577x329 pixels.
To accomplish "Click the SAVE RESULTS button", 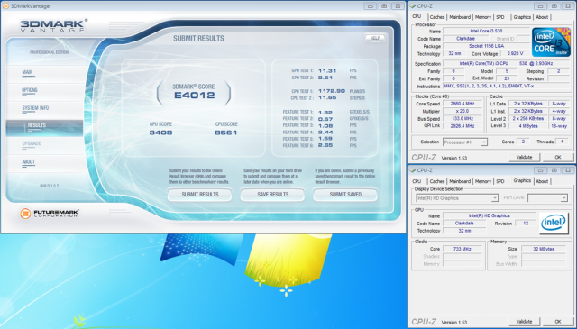I will pyautogui.click(x=272, y=195).
